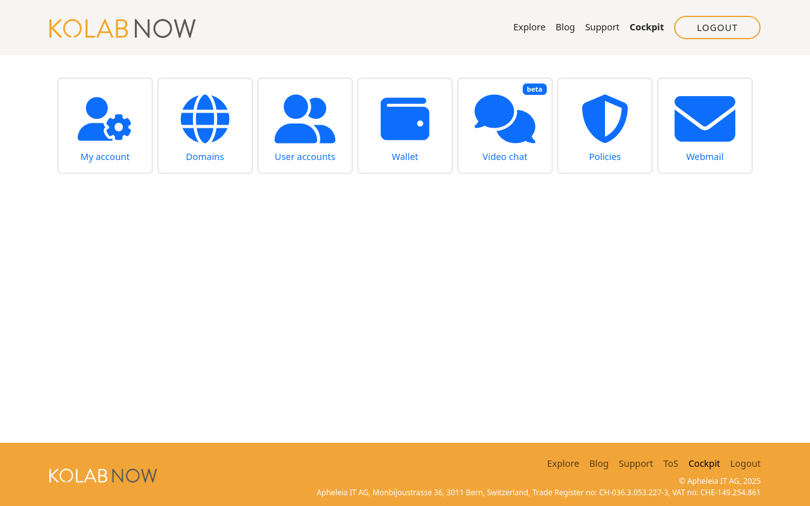The image size is (810, 506).
Task: Open Webmail via the envelope icon
Action: 704,119
